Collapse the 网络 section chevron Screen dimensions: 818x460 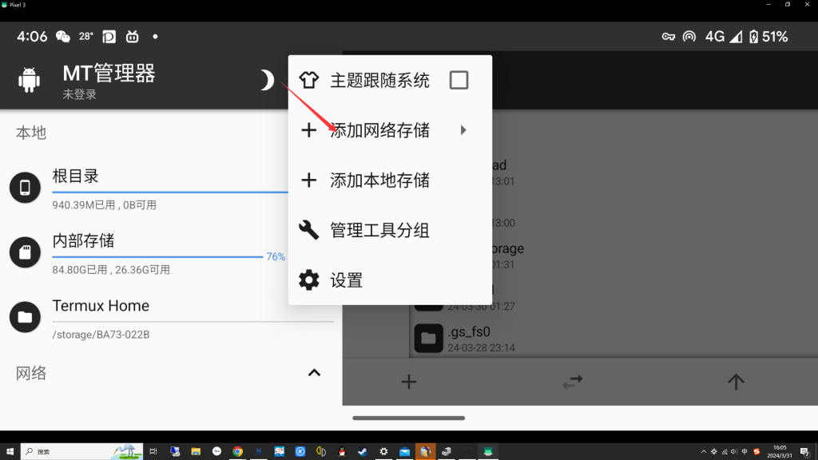point(314,373)
